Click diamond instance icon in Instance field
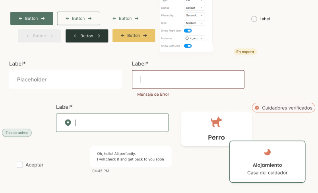Viewport: 318px width, 193px height. (187, 38)
